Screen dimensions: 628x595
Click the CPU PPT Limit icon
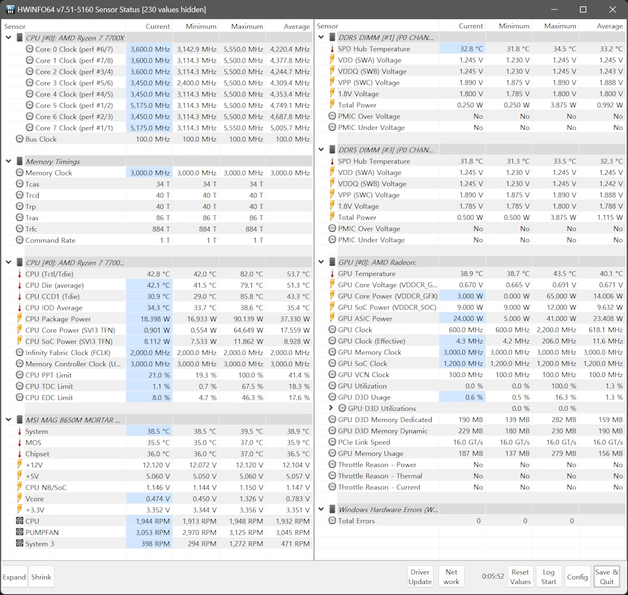click(x=20, y=375)
